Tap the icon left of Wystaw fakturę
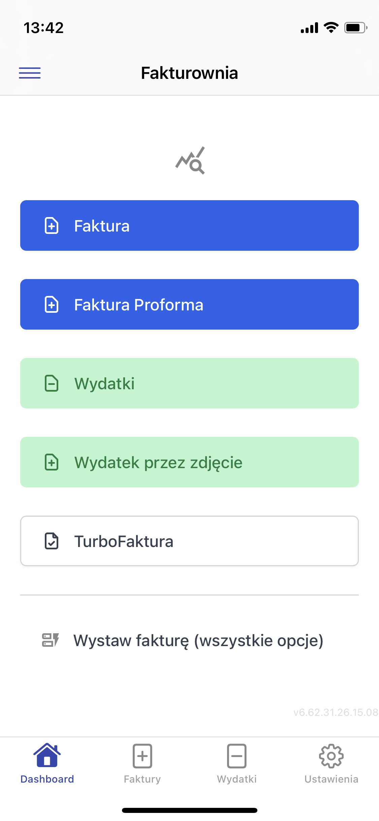Viewport: 379px width, 821px height. pyautogui.click(x=51, y=640)
